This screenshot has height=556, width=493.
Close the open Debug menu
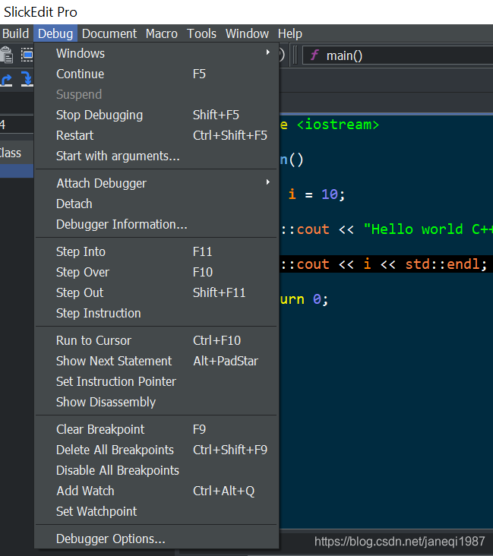55,33
